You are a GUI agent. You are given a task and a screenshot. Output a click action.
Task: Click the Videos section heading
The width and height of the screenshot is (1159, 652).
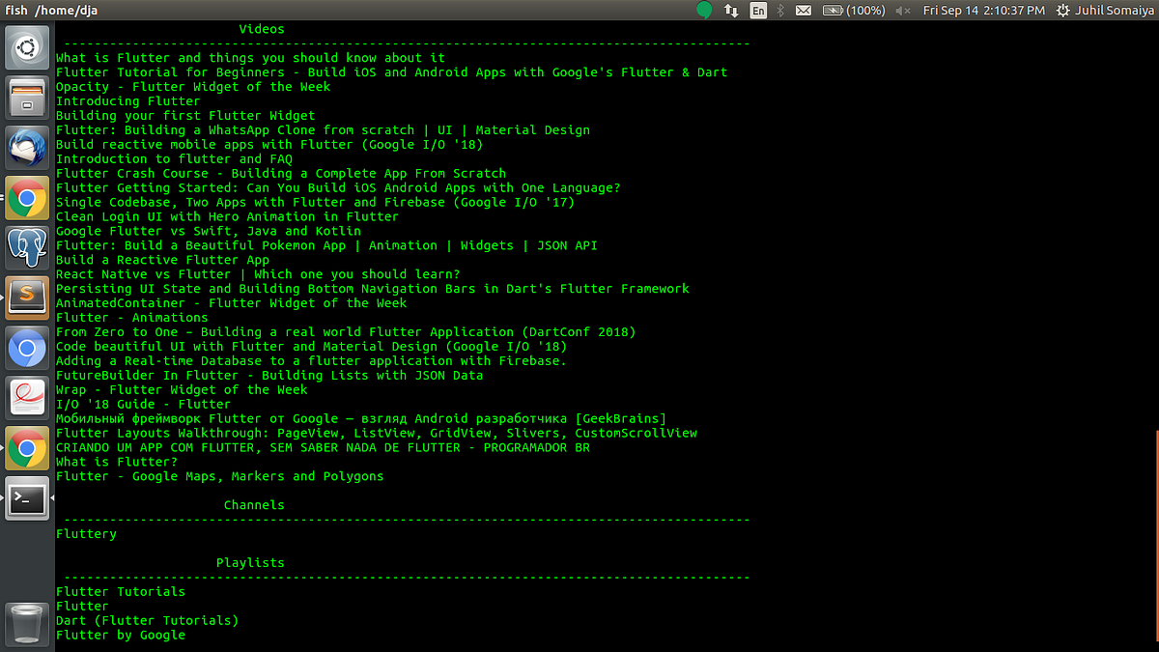[x=262, y=29]
